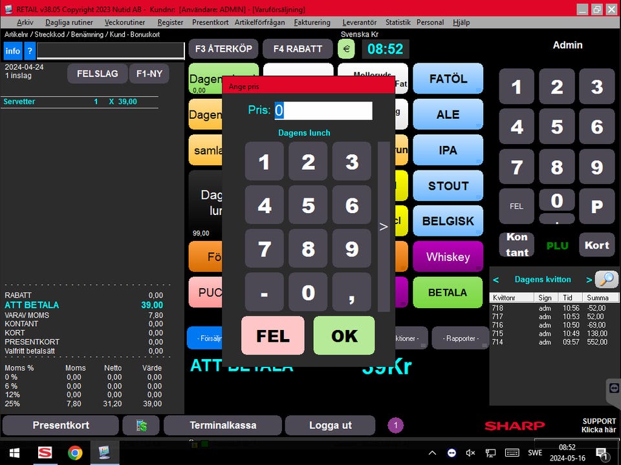Open the remote support side tab icon
Image resolution: width=621 pixels, height=465 pixels.
pos(614,388)
